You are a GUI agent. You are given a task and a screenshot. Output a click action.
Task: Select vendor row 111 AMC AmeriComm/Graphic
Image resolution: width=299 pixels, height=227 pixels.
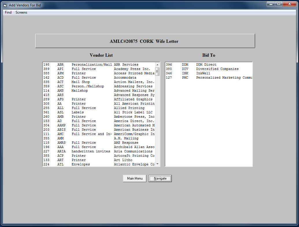point(99,134)
